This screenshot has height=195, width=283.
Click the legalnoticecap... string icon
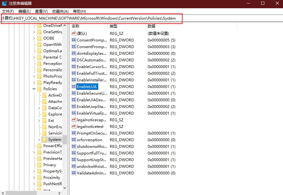coord(73,120)
